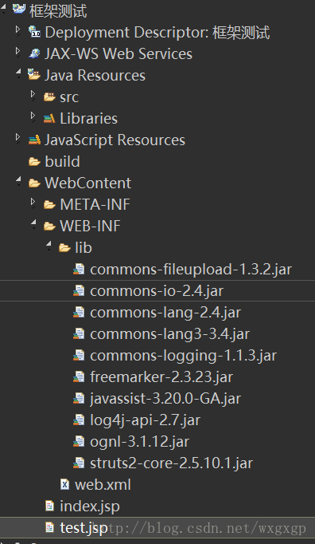The width and height of the screenshot is (315, 544).
Task: Select struts2-core-2.5.10.1.jar file name
Action: click(x=172, y=463)
